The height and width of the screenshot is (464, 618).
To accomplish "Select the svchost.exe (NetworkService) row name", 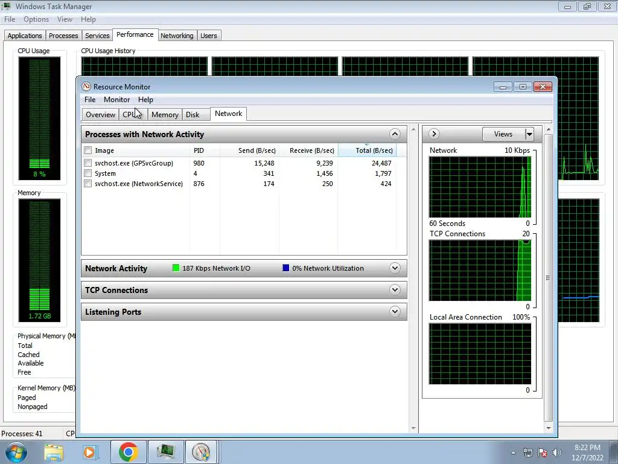I will [139, 184].
